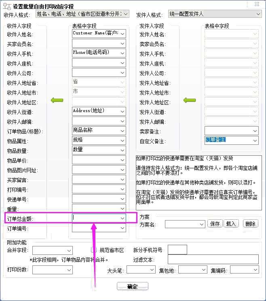The width and height of the screenshot is (266, 301).
Task: Open the 订单编号 field dropdown
Action: point(99,228)
